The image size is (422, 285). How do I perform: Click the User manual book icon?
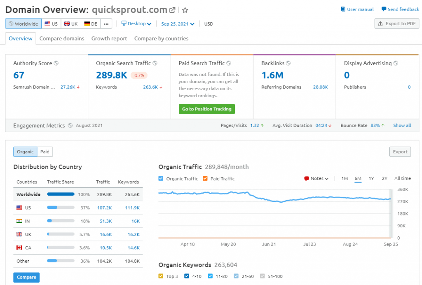coord(343,9)
